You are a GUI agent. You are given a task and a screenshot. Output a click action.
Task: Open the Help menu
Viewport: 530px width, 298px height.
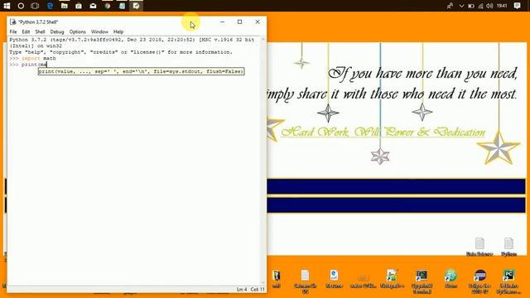[118, 31]
